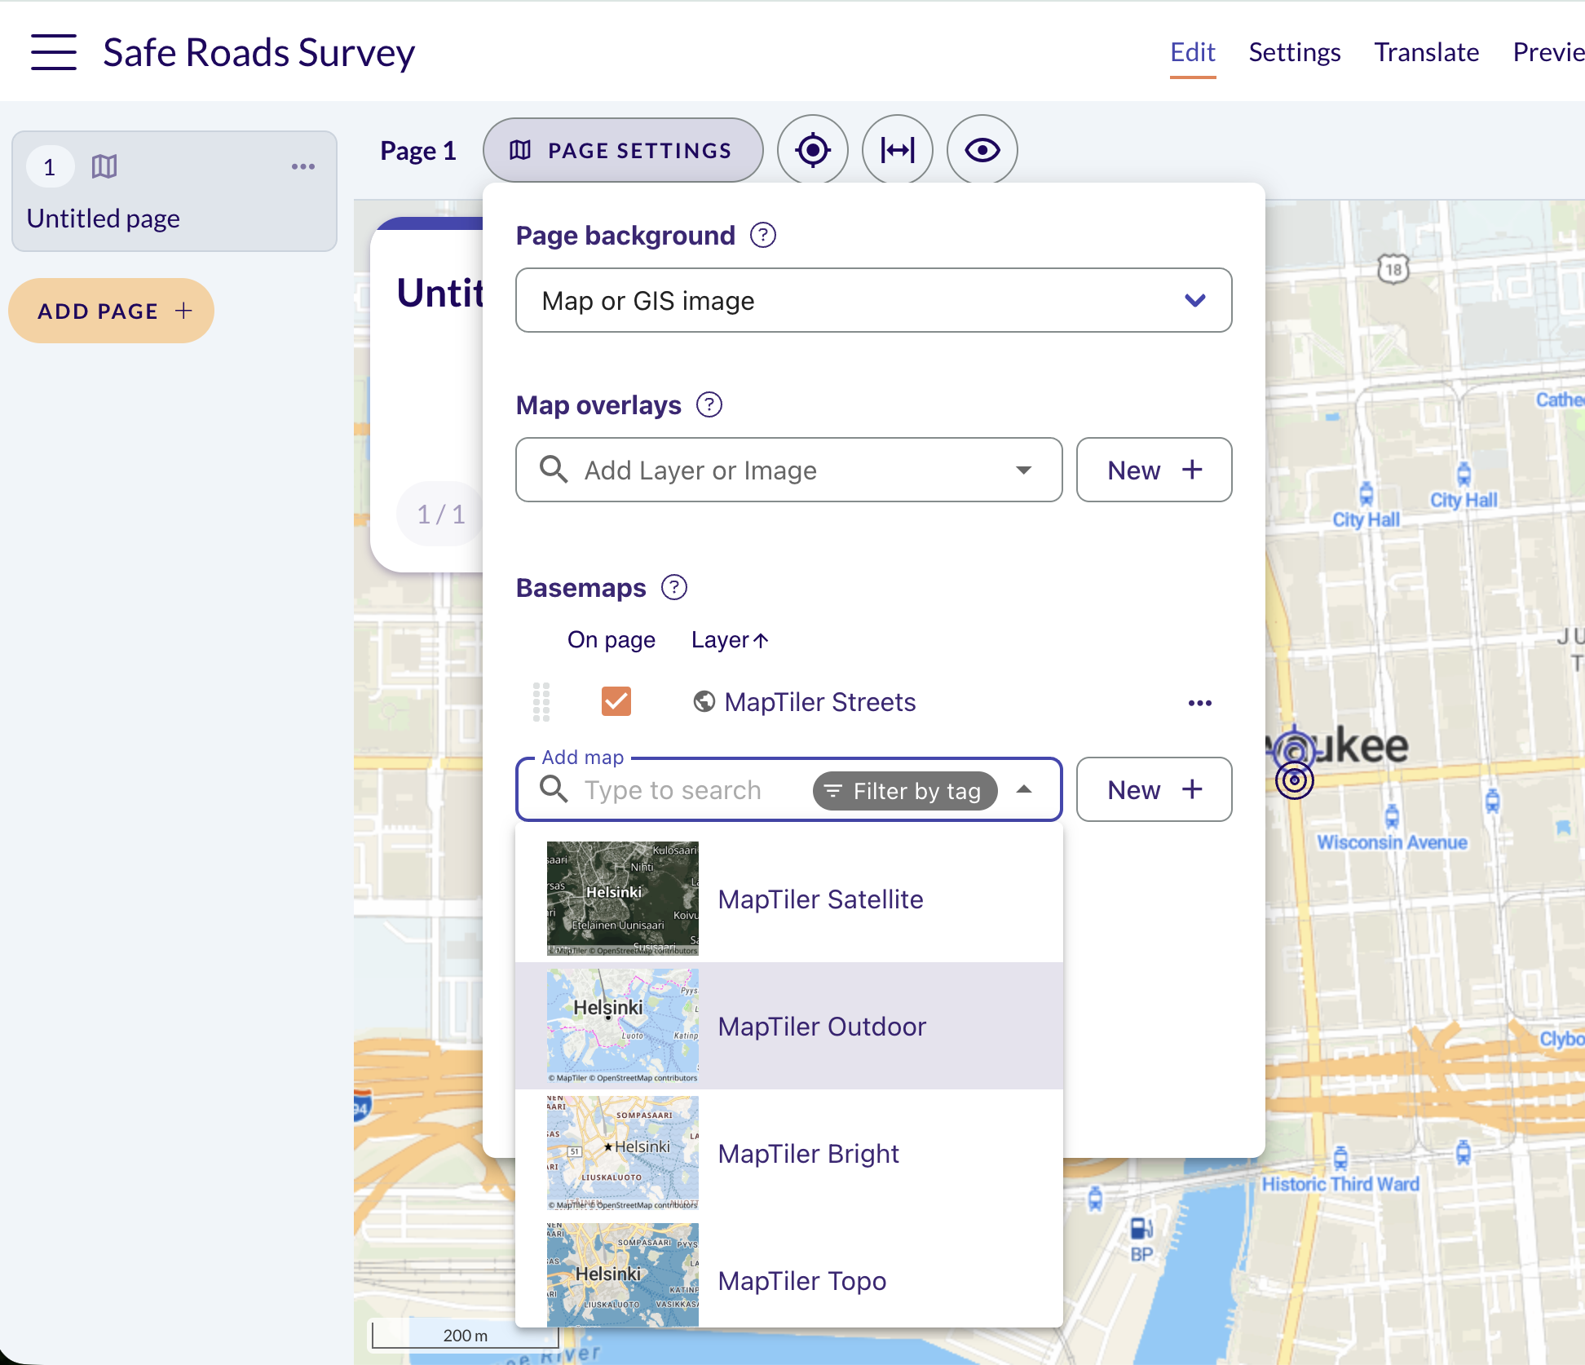Select MapTiler Outdoor from the list

click(789, 1026)
